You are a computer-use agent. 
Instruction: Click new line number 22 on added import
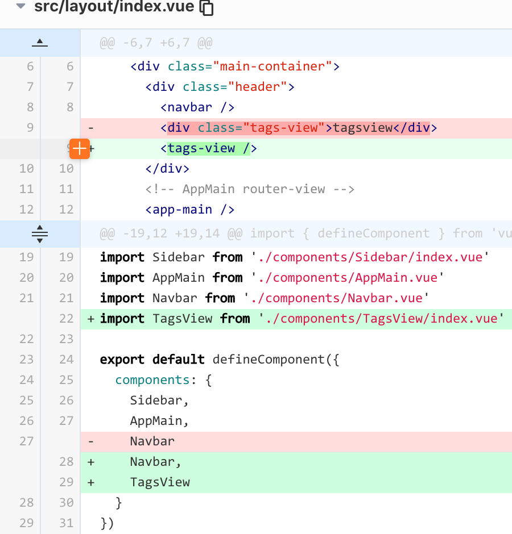(66, 319)
